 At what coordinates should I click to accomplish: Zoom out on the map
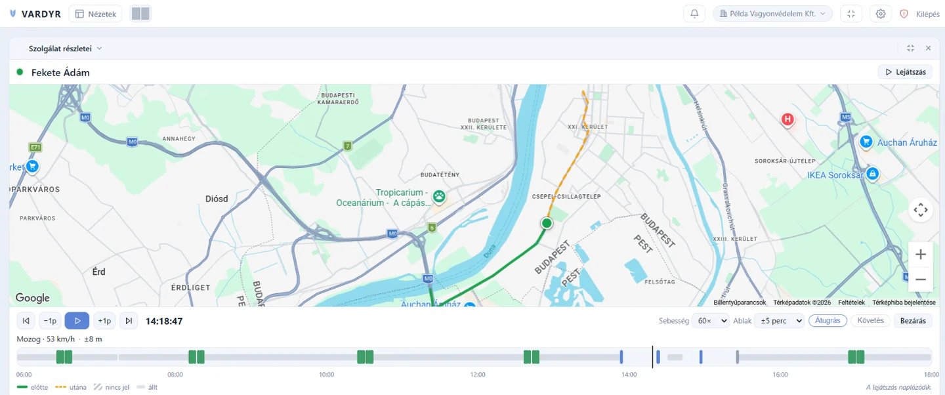coord(921,280)
